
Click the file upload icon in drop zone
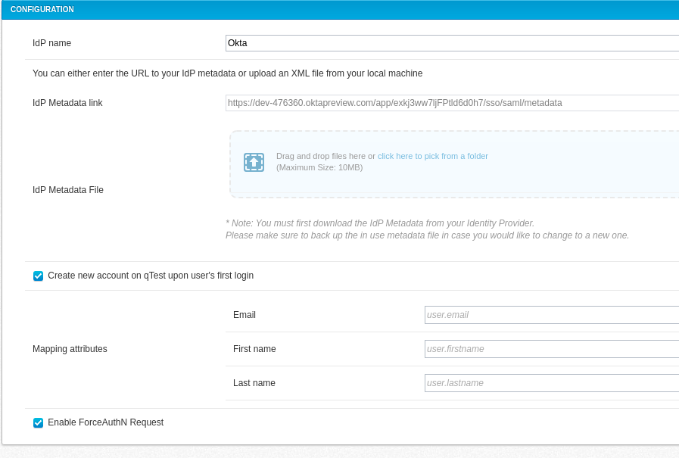254,162
